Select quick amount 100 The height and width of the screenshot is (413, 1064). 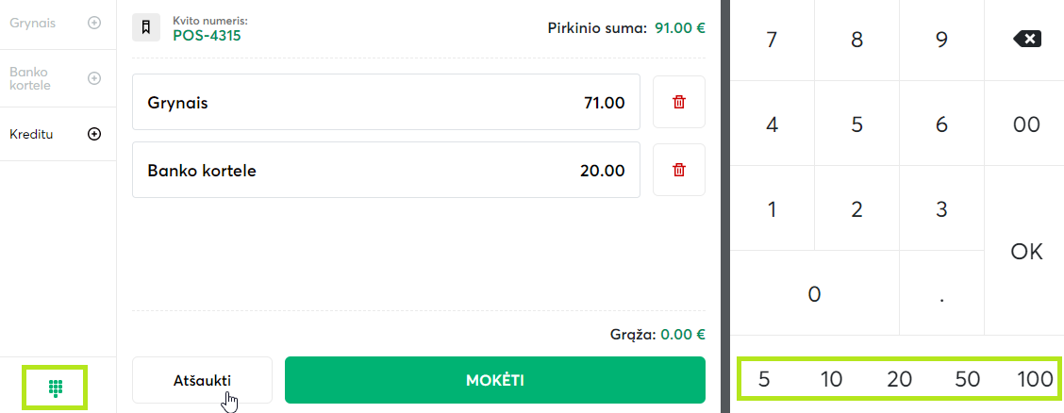[x=1035, y=380]
